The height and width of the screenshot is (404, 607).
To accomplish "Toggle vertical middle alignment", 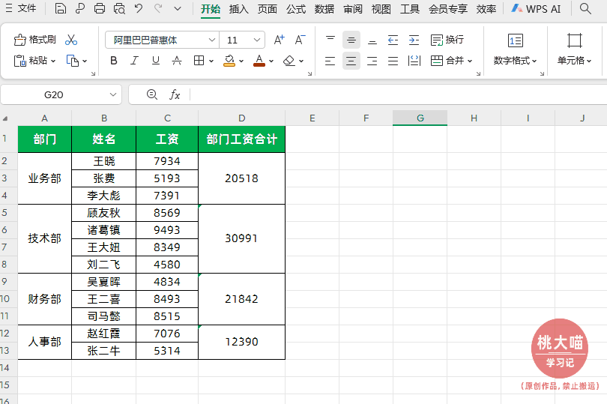I will point(351,40).
